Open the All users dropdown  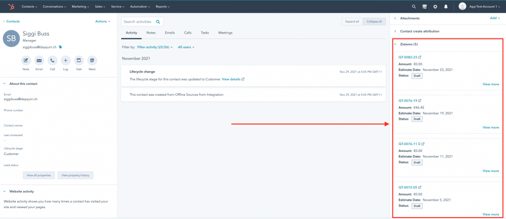186,47
